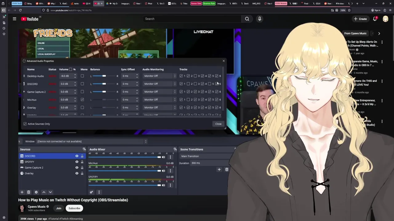The height and width of the screenshot is (221, 394).
Task: Remove selected source with trash icon
Action: point(29,192)
